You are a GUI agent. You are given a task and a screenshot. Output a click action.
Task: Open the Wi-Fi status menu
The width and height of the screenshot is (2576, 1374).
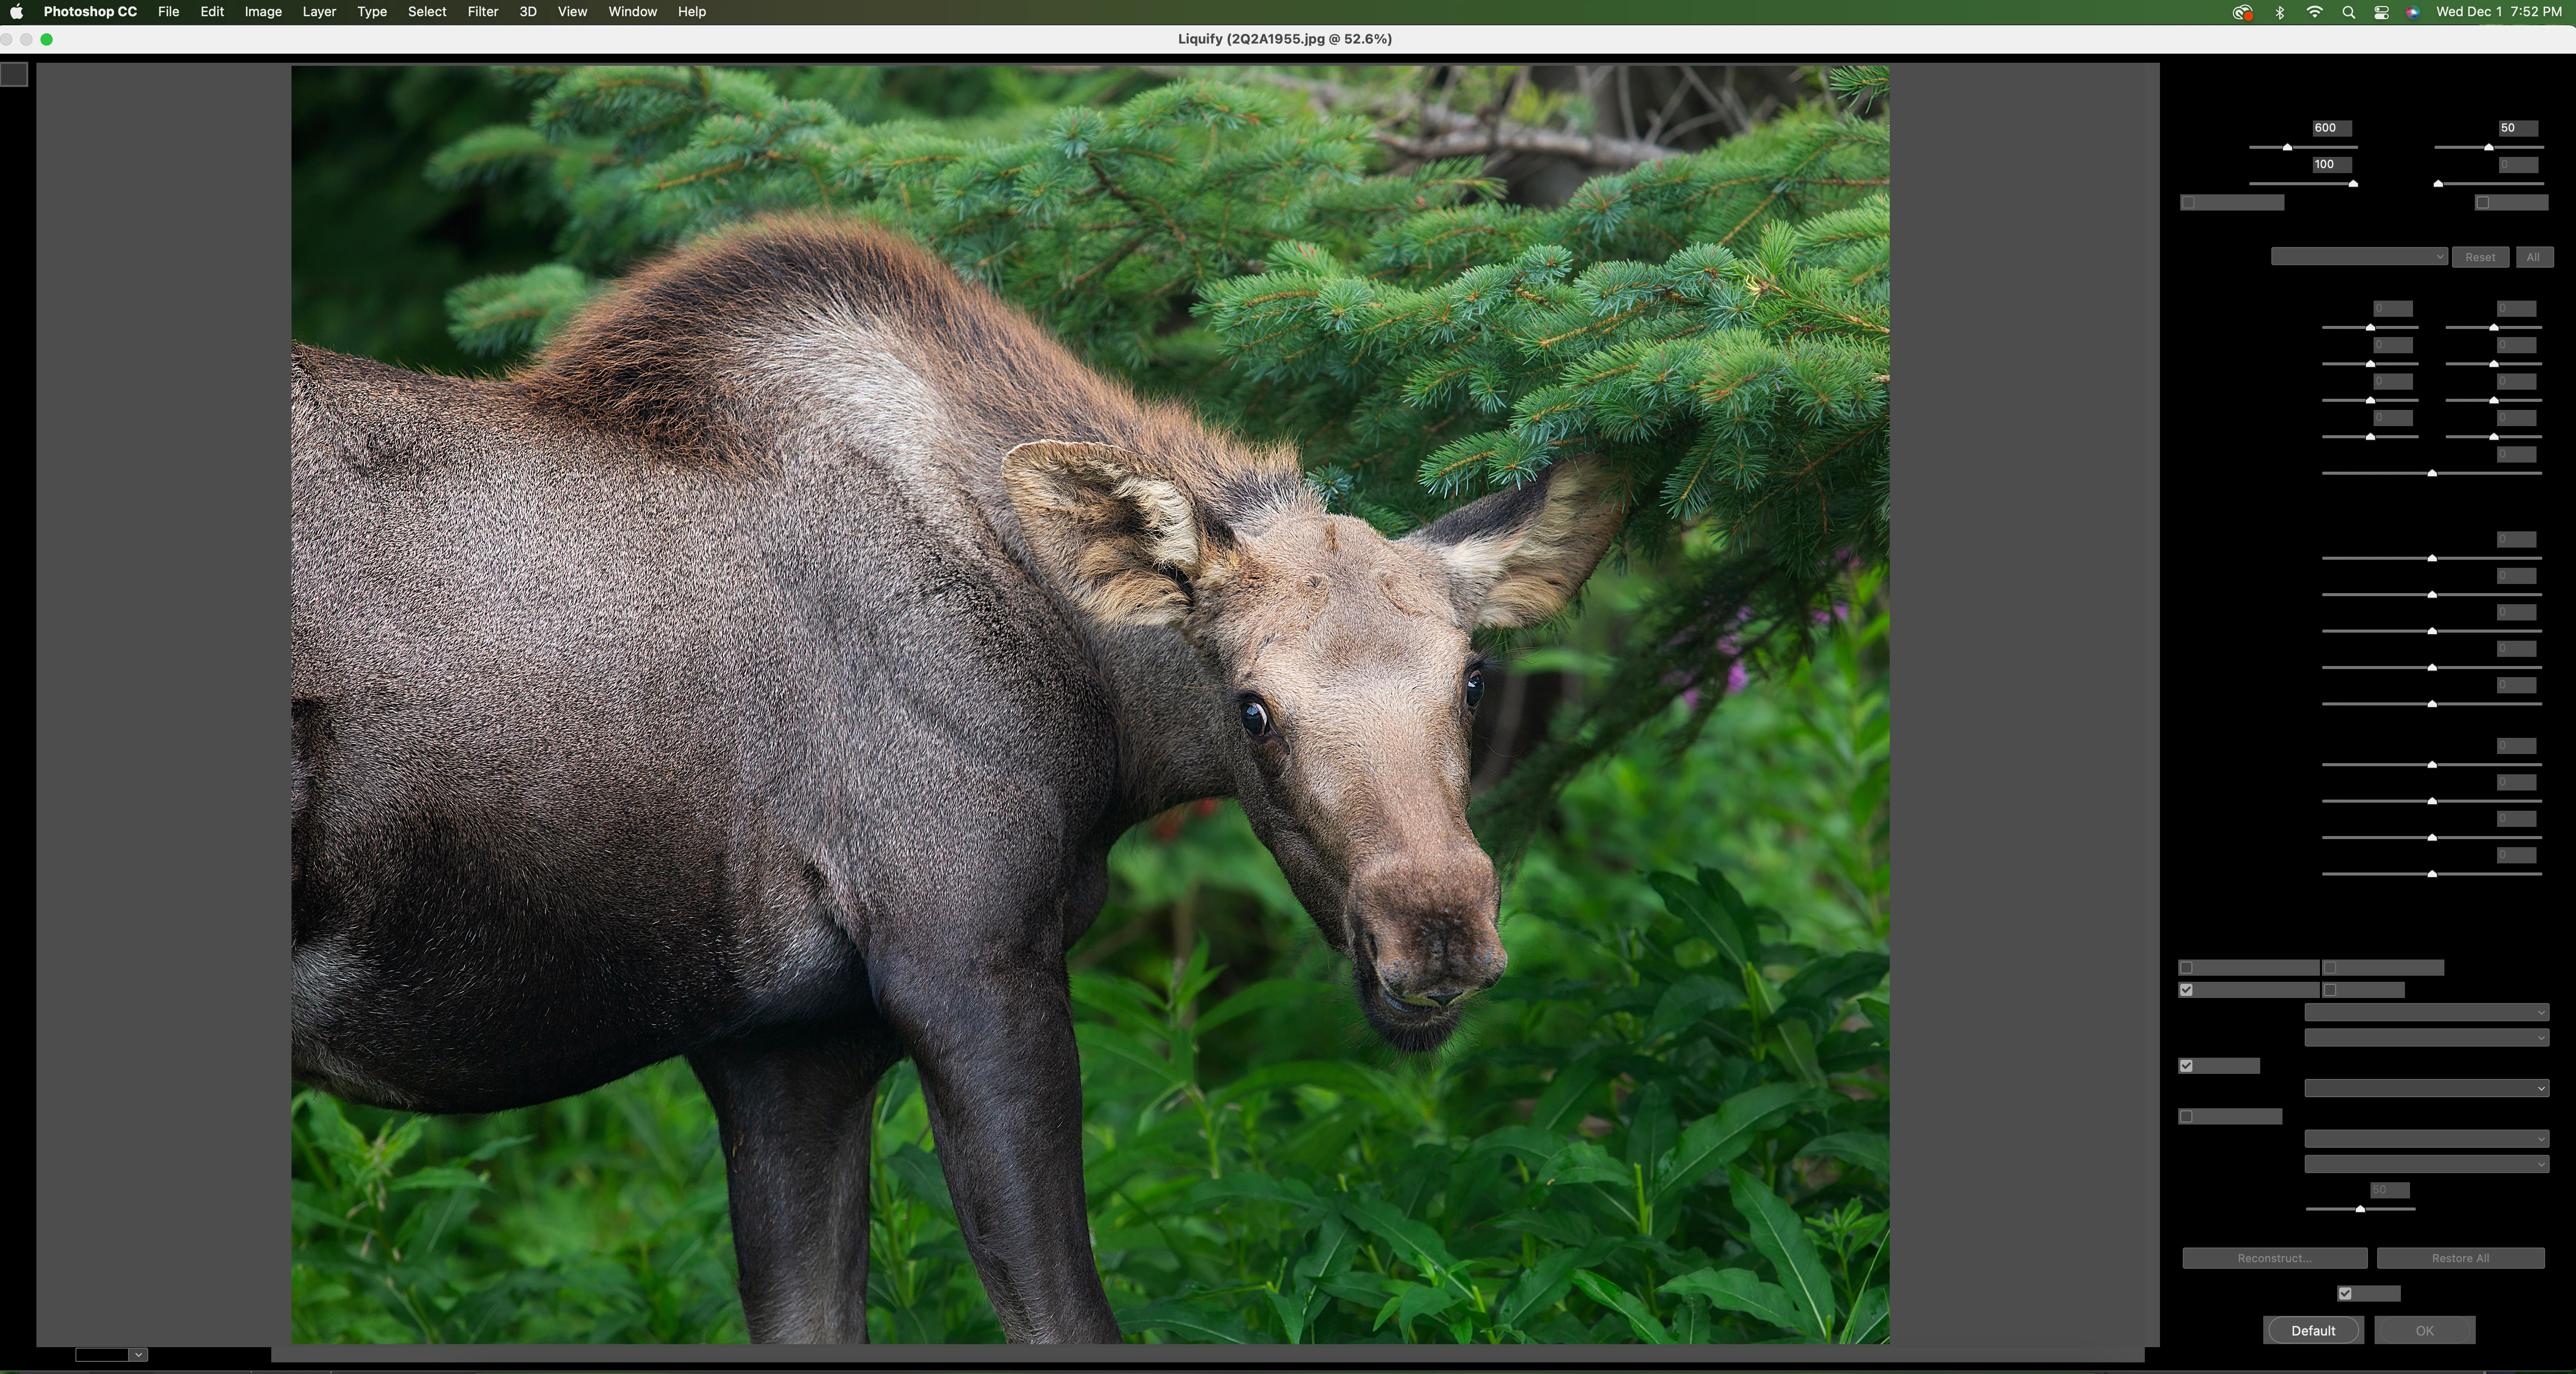coord(2314,12)
